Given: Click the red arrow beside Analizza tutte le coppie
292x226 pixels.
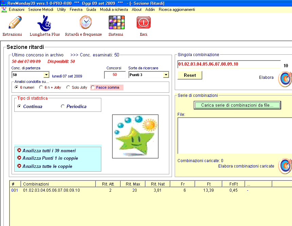Looking at the screenshot, I should (19, 166).
